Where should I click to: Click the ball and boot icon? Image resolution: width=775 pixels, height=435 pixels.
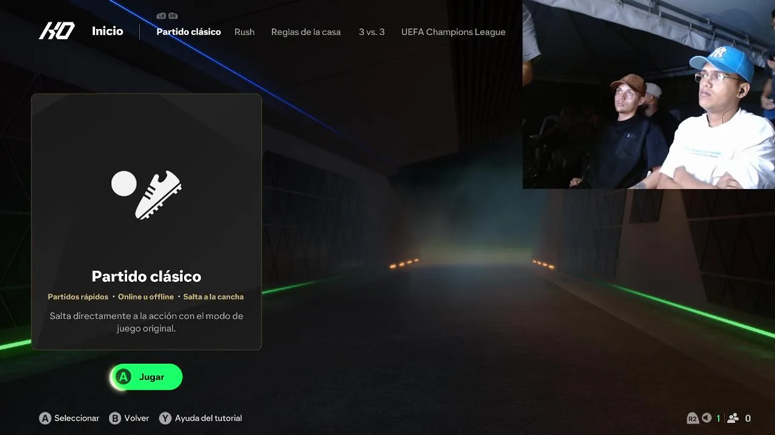(147, 195)
